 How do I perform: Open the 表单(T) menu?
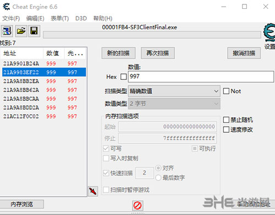coord(60,18)
